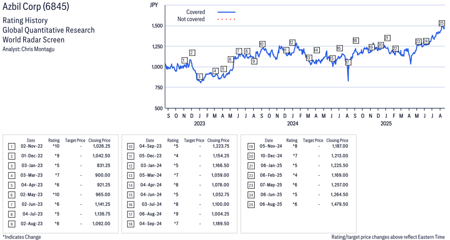Click closing price 1,059.00

tap(220, 175)
